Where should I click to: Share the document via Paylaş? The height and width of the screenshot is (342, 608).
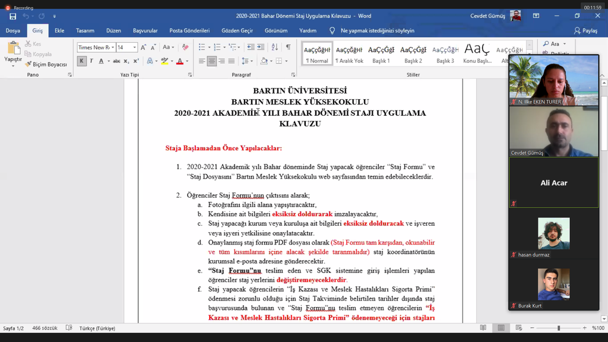[x=586, y=31]
